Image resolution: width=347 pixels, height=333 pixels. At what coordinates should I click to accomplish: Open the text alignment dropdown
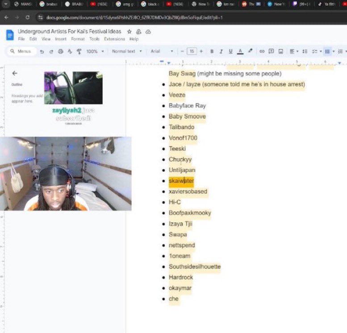coord(294,51)
